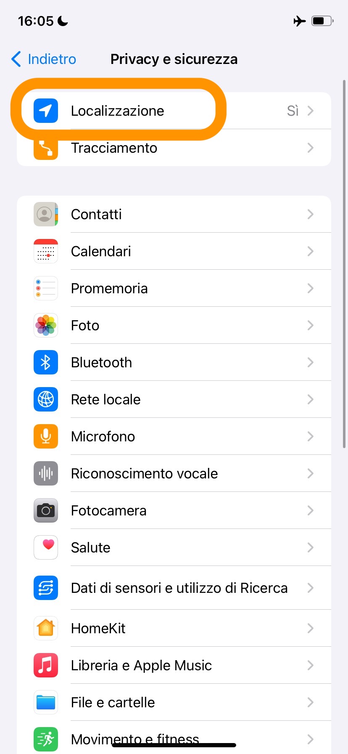Go back with the Indietro button

pyautogui.click(x=44, y=59)
